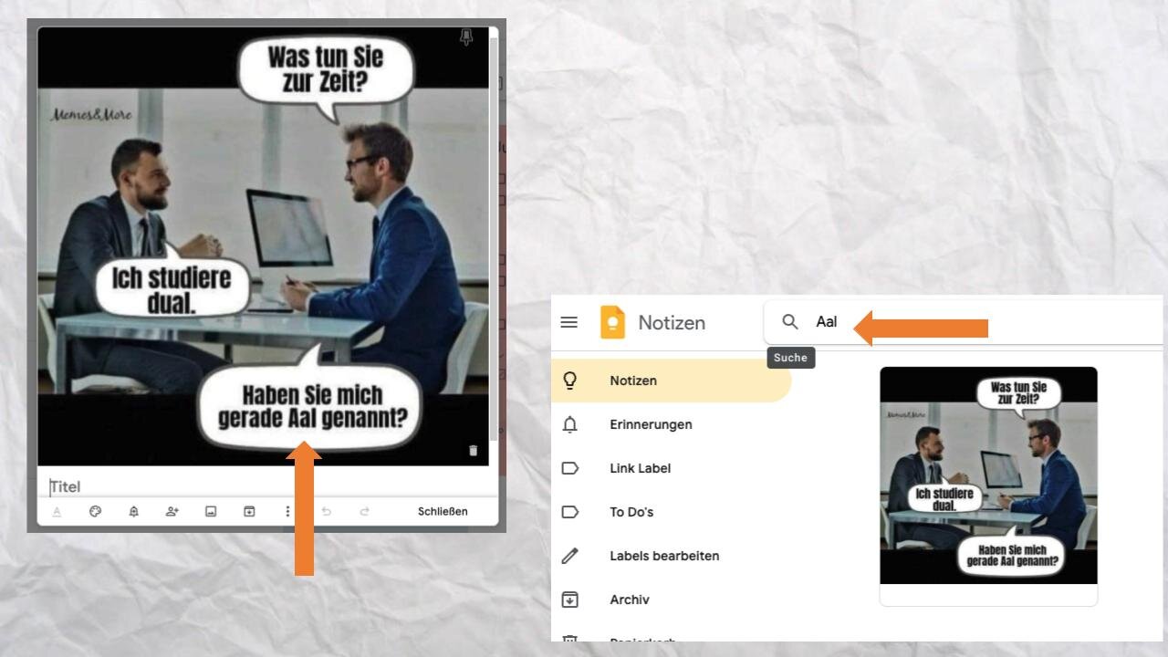1168x657 pixels.
Task: Click the add image icon
Action: tap(211, 512)
